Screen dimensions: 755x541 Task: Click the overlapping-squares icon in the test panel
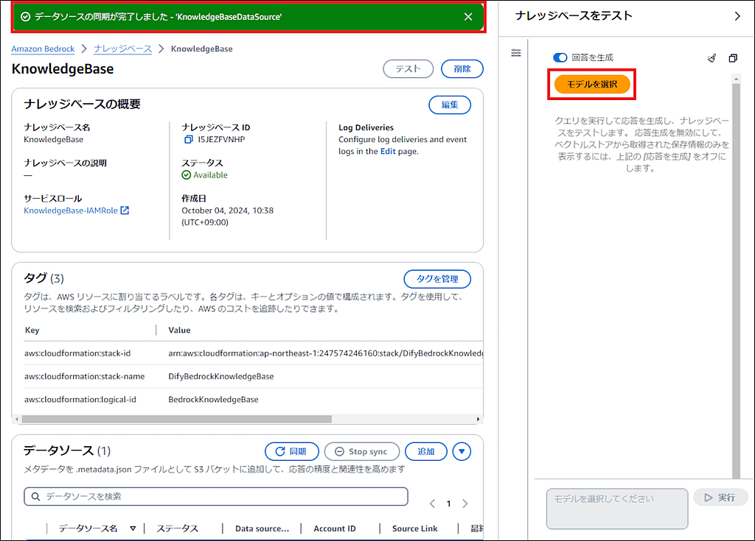733,58
